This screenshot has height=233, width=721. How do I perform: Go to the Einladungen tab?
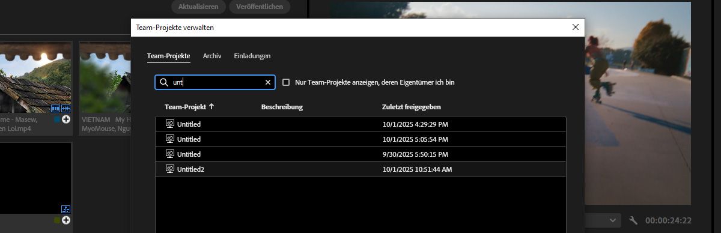tap(252, 56)
